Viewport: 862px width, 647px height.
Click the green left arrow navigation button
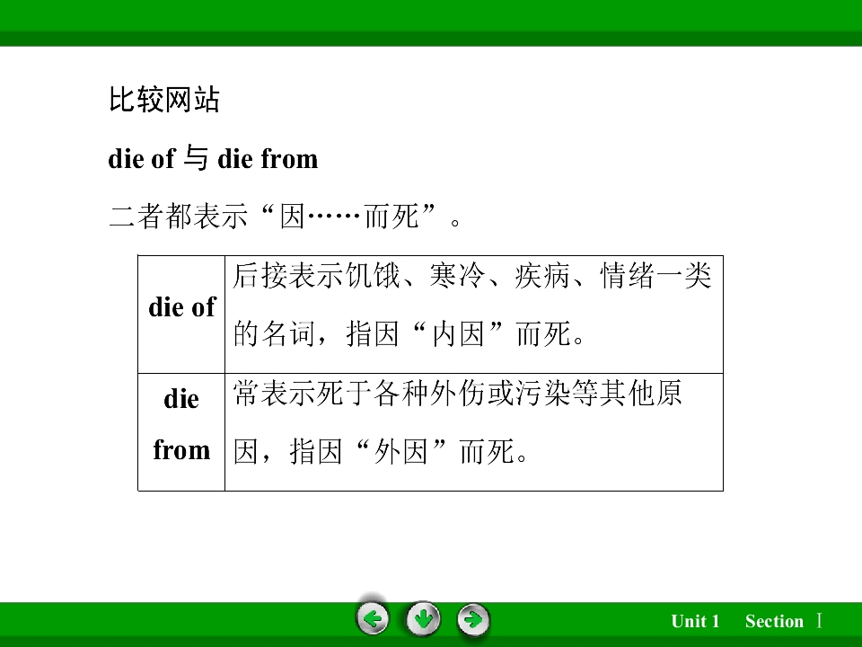(x=372, y=619)
